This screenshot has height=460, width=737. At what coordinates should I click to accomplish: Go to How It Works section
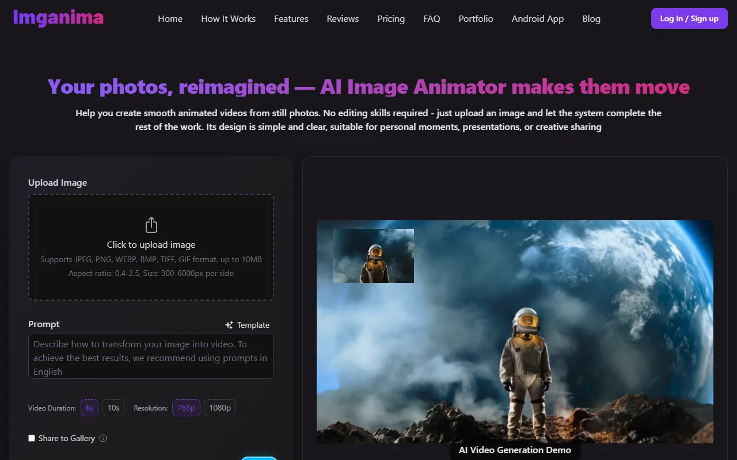(228, 18)
